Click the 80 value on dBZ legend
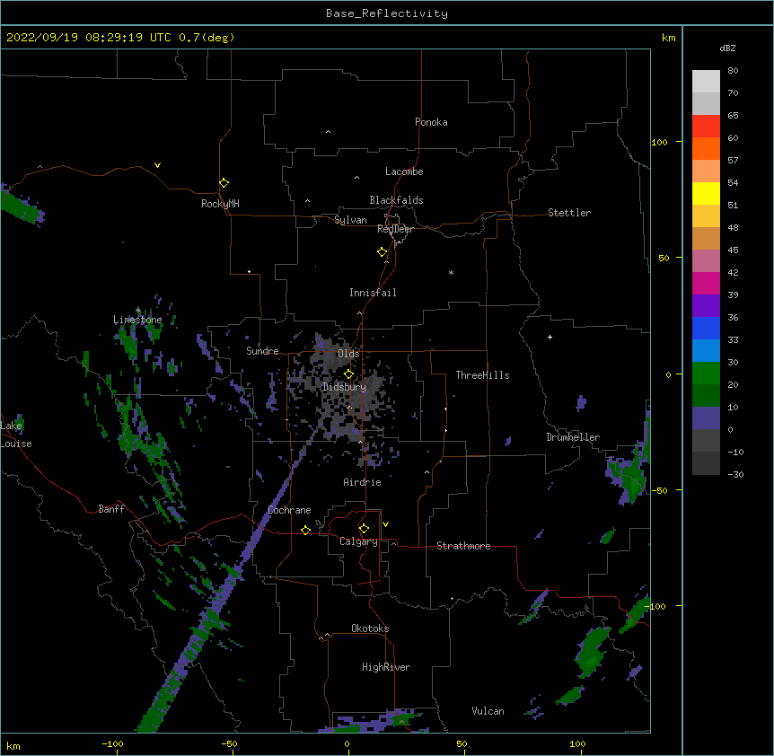Screen dimensions: 774x756 click(x=733, y=71)
